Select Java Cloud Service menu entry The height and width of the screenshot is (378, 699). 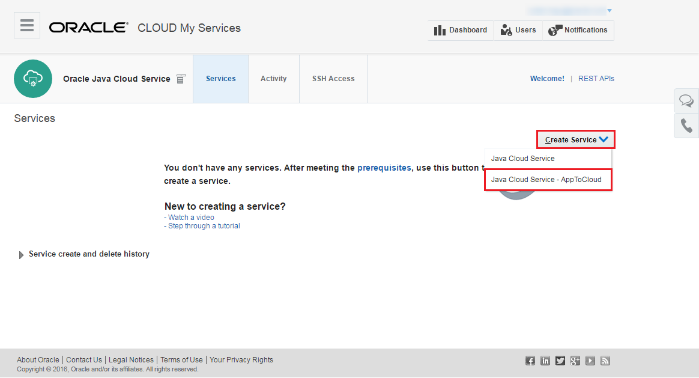[548, 159]
